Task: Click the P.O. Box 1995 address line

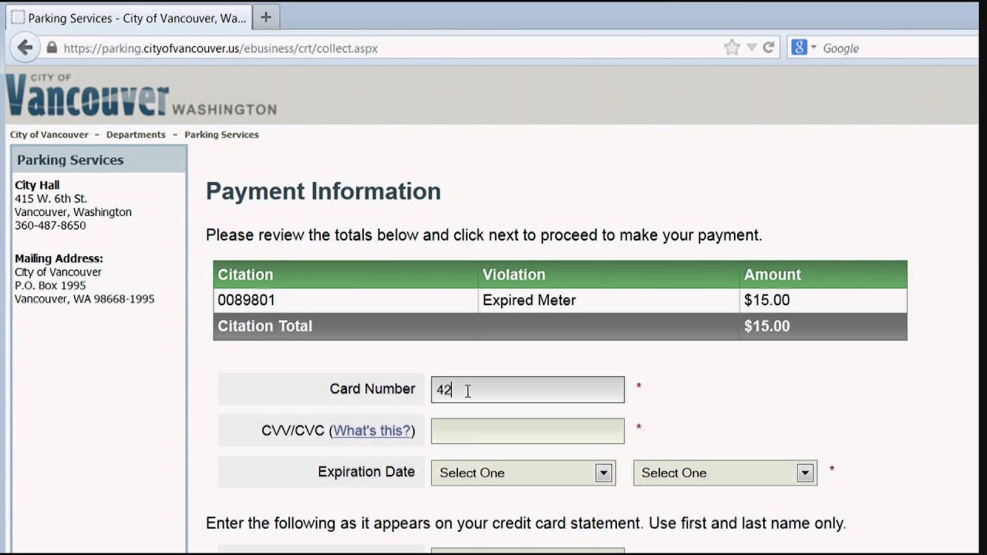Action: point(50,285)
